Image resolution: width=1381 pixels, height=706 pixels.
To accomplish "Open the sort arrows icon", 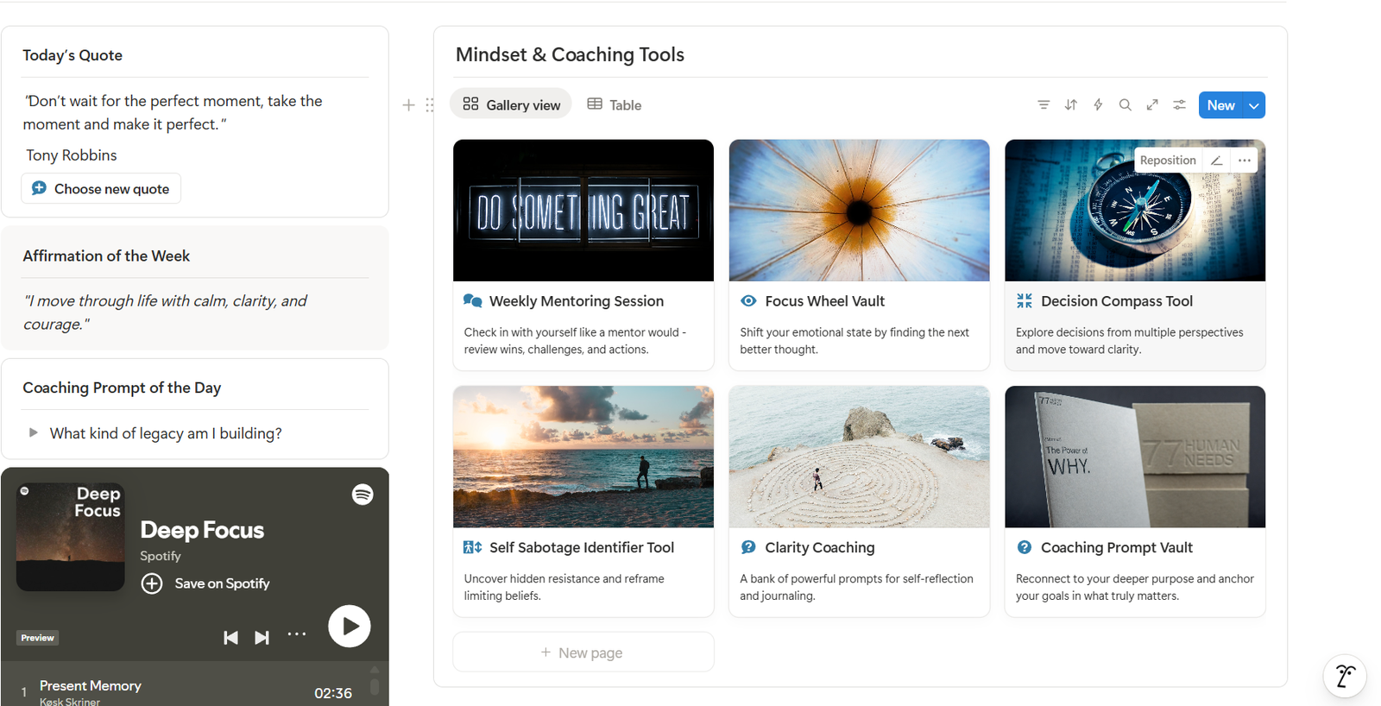I will pos(1071,105).
